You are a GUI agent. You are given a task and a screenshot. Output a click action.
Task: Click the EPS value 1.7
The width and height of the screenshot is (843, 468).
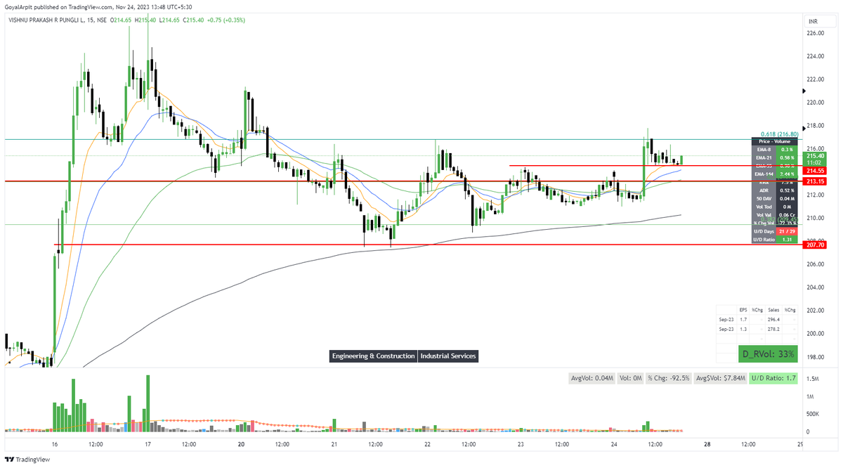(744, 319)
